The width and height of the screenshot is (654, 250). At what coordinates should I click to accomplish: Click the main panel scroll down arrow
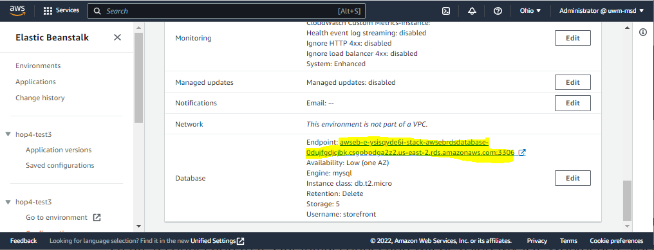[628, 226]
